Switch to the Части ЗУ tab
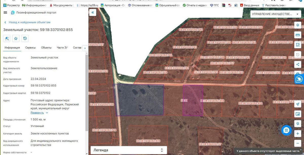The width and height of the screenshot is (304, 155). 62,48
